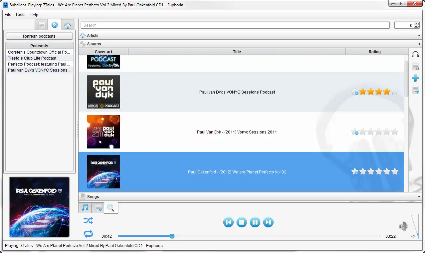
Task: Click the Podcasts list header
Action: pos(39,46)
